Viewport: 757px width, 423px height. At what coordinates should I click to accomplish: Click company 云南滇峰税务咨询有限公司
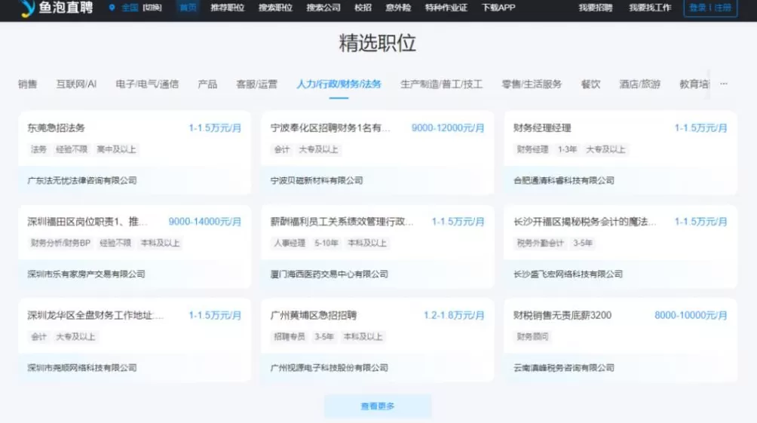[x=564, y=368]
